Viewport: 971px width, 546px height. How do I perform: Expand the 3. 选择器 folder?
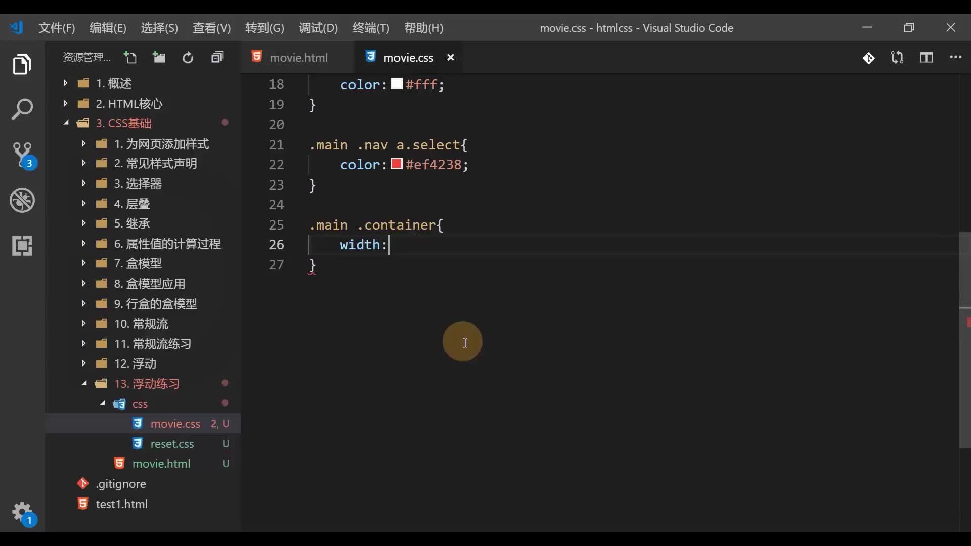tap(83, 183)
